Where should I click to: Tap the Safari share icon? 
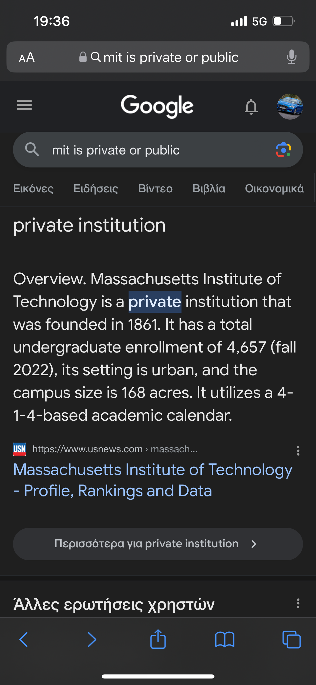(x=158, y=639)
